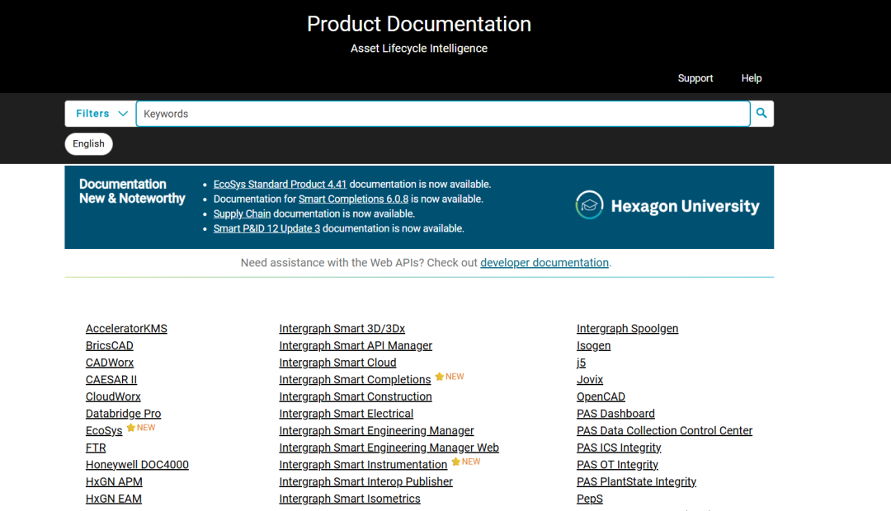
Task: Click the Product Documentation page title
Action: pos(419,24)
